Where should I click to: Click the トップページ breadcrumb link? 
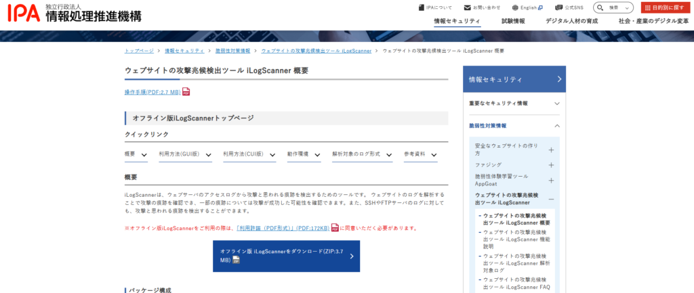[139, 51]
